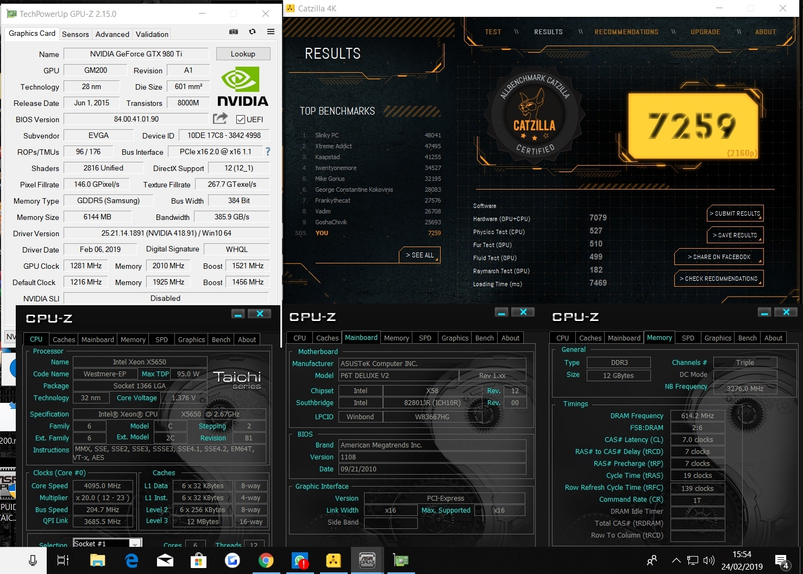Open Graphics tab in the CPU-Z Memory window

[718, 338]
